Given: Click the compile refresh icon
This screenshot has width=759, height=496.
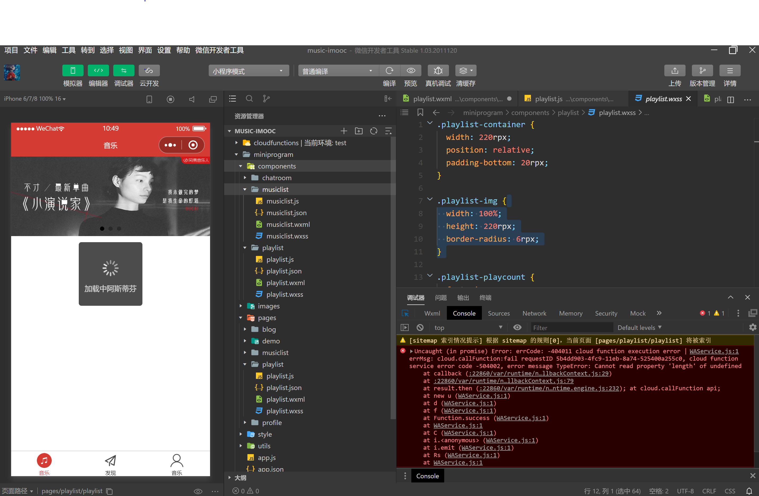Looking at the screenshot, I should point(389,70).
